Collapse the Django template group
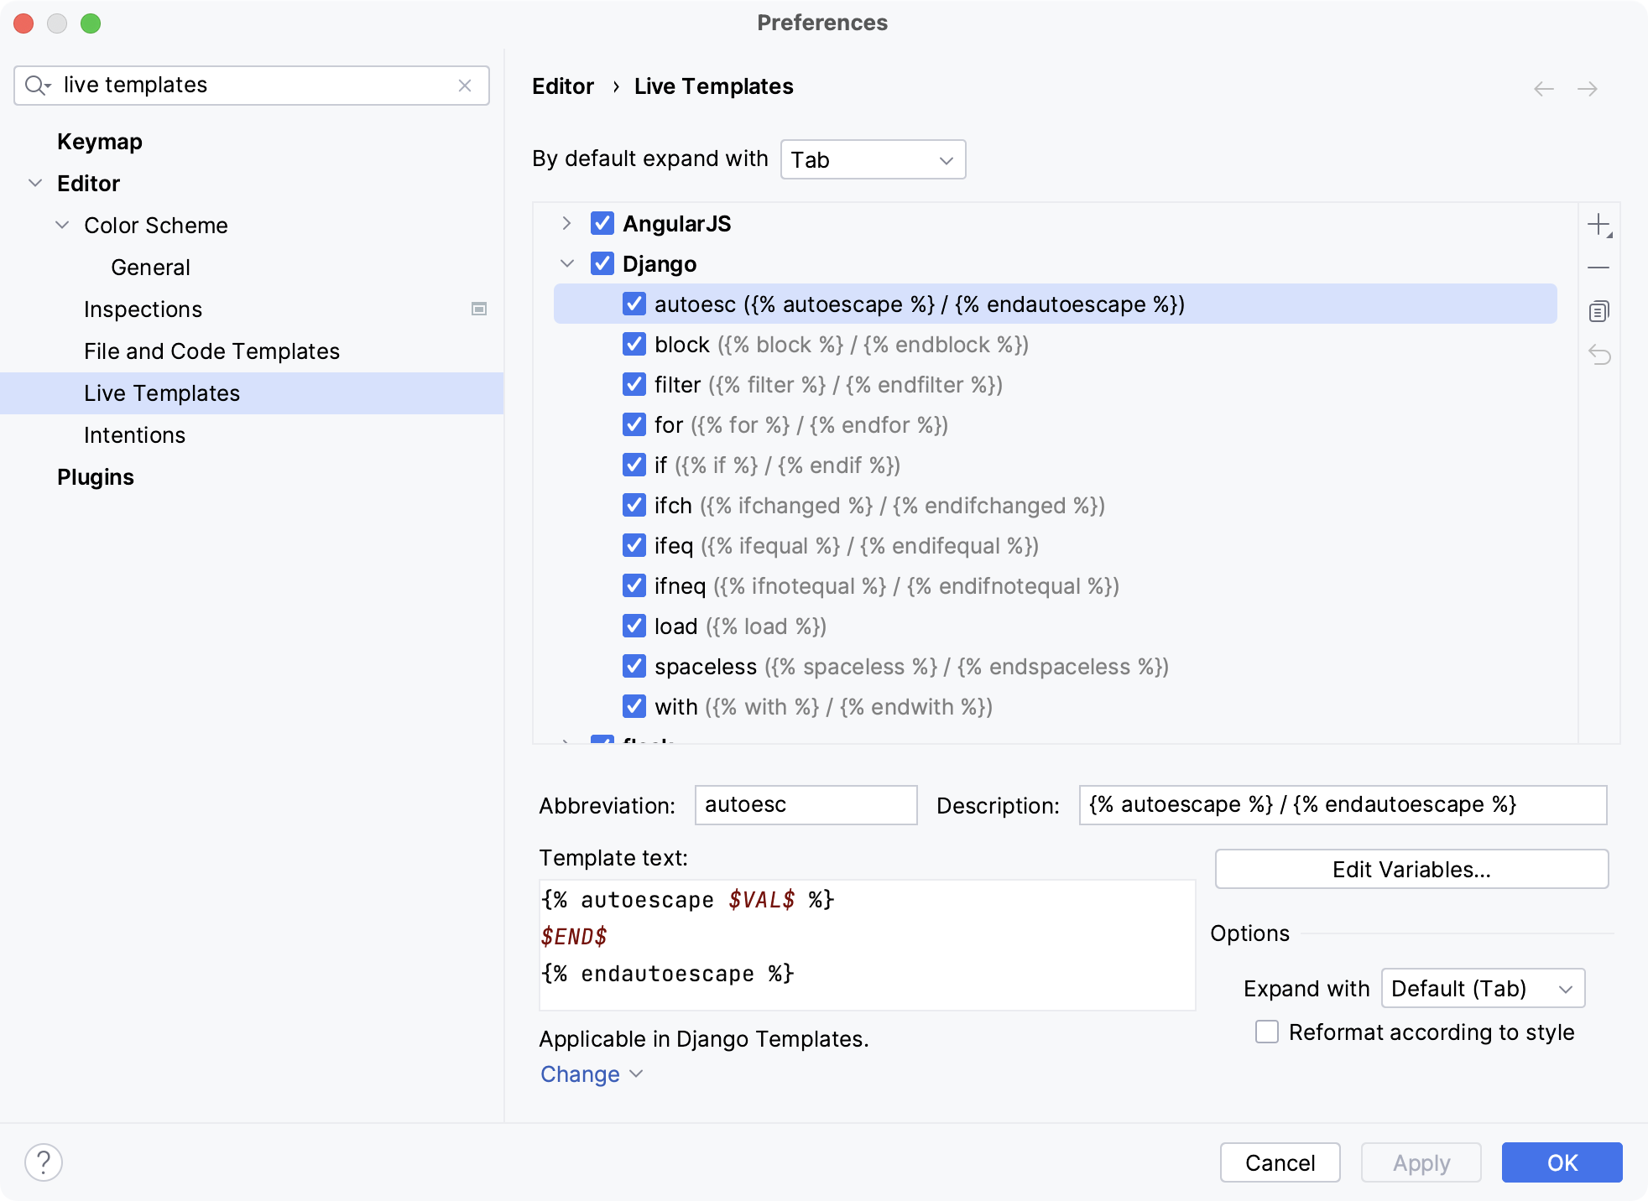This screenshot has width=1648, height=1201. point(567,263)
